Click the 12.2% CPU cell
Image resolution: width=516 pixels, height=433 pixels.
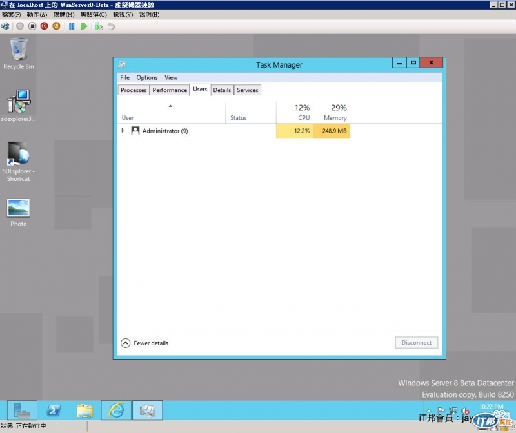(x=295, y=131)
